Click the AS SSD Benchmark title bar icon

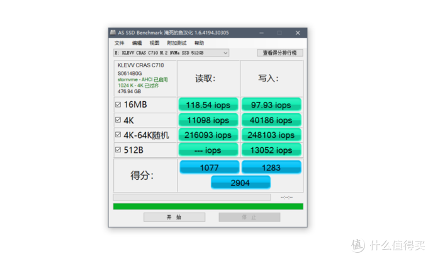[x=113, y=33]
